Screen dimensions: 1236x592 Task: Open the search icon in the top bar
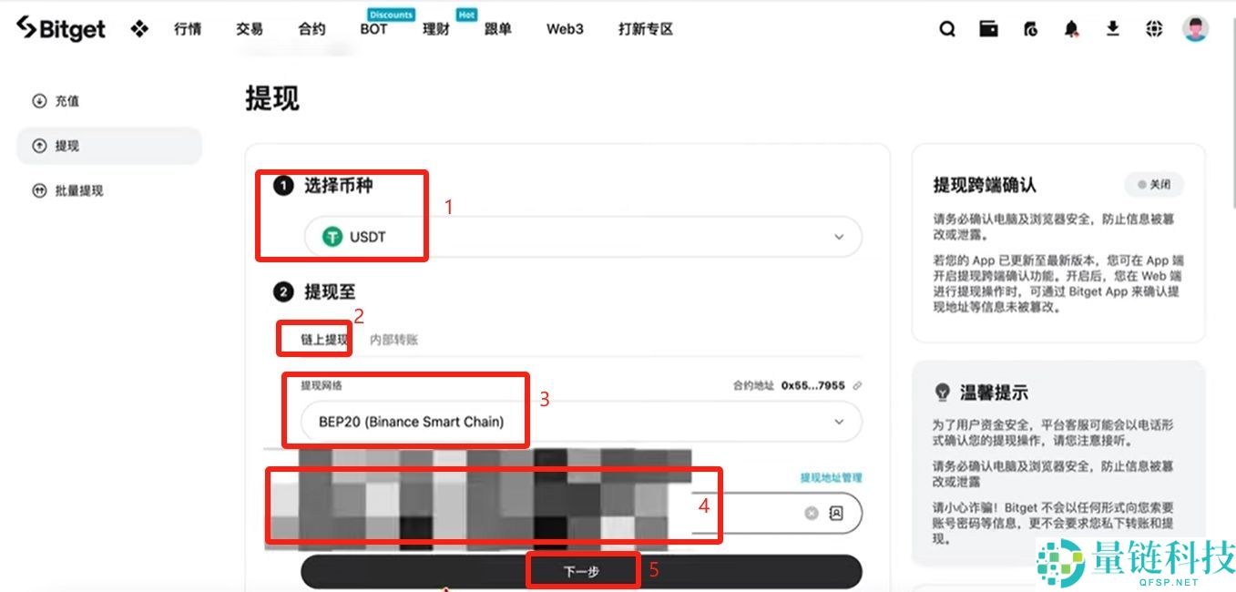pyautogui.click(x=947, y=29)
